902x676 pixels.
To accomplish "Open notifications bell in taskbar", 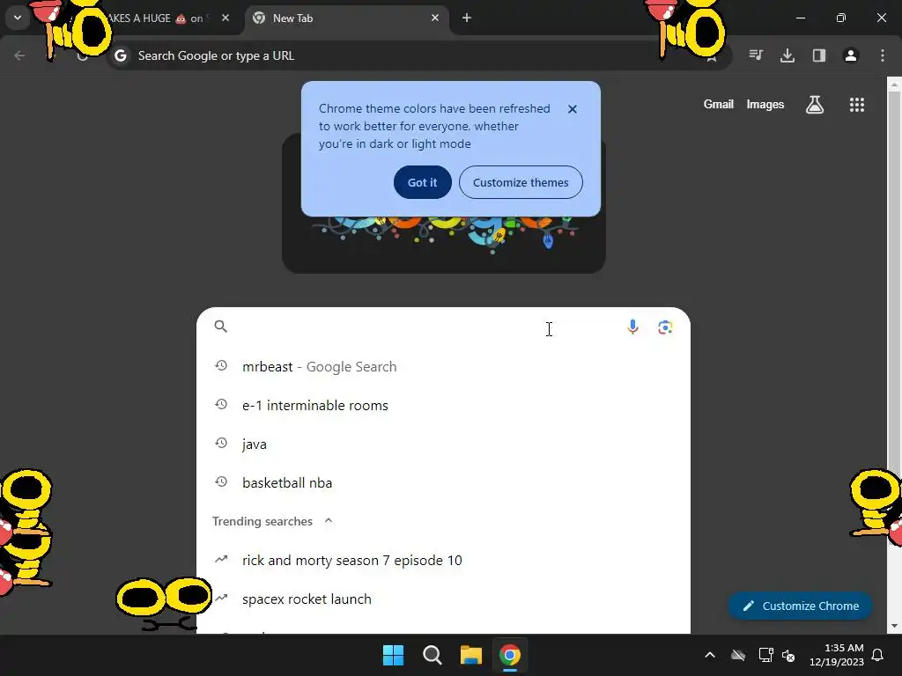I will [877, 655].
